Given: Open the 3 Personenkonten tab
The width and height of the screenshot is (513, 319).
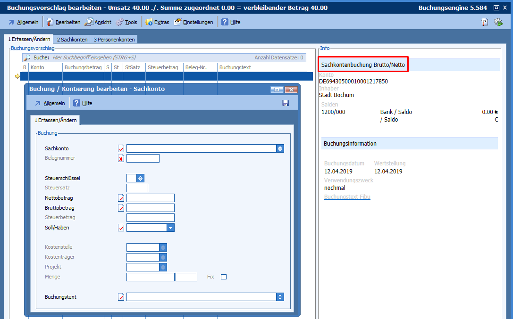Looking at the screenshot, I should tap(114, 40).
